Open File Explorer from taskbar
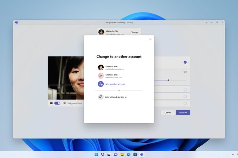Viewport: 238px width, 158px height. (122, 155)
